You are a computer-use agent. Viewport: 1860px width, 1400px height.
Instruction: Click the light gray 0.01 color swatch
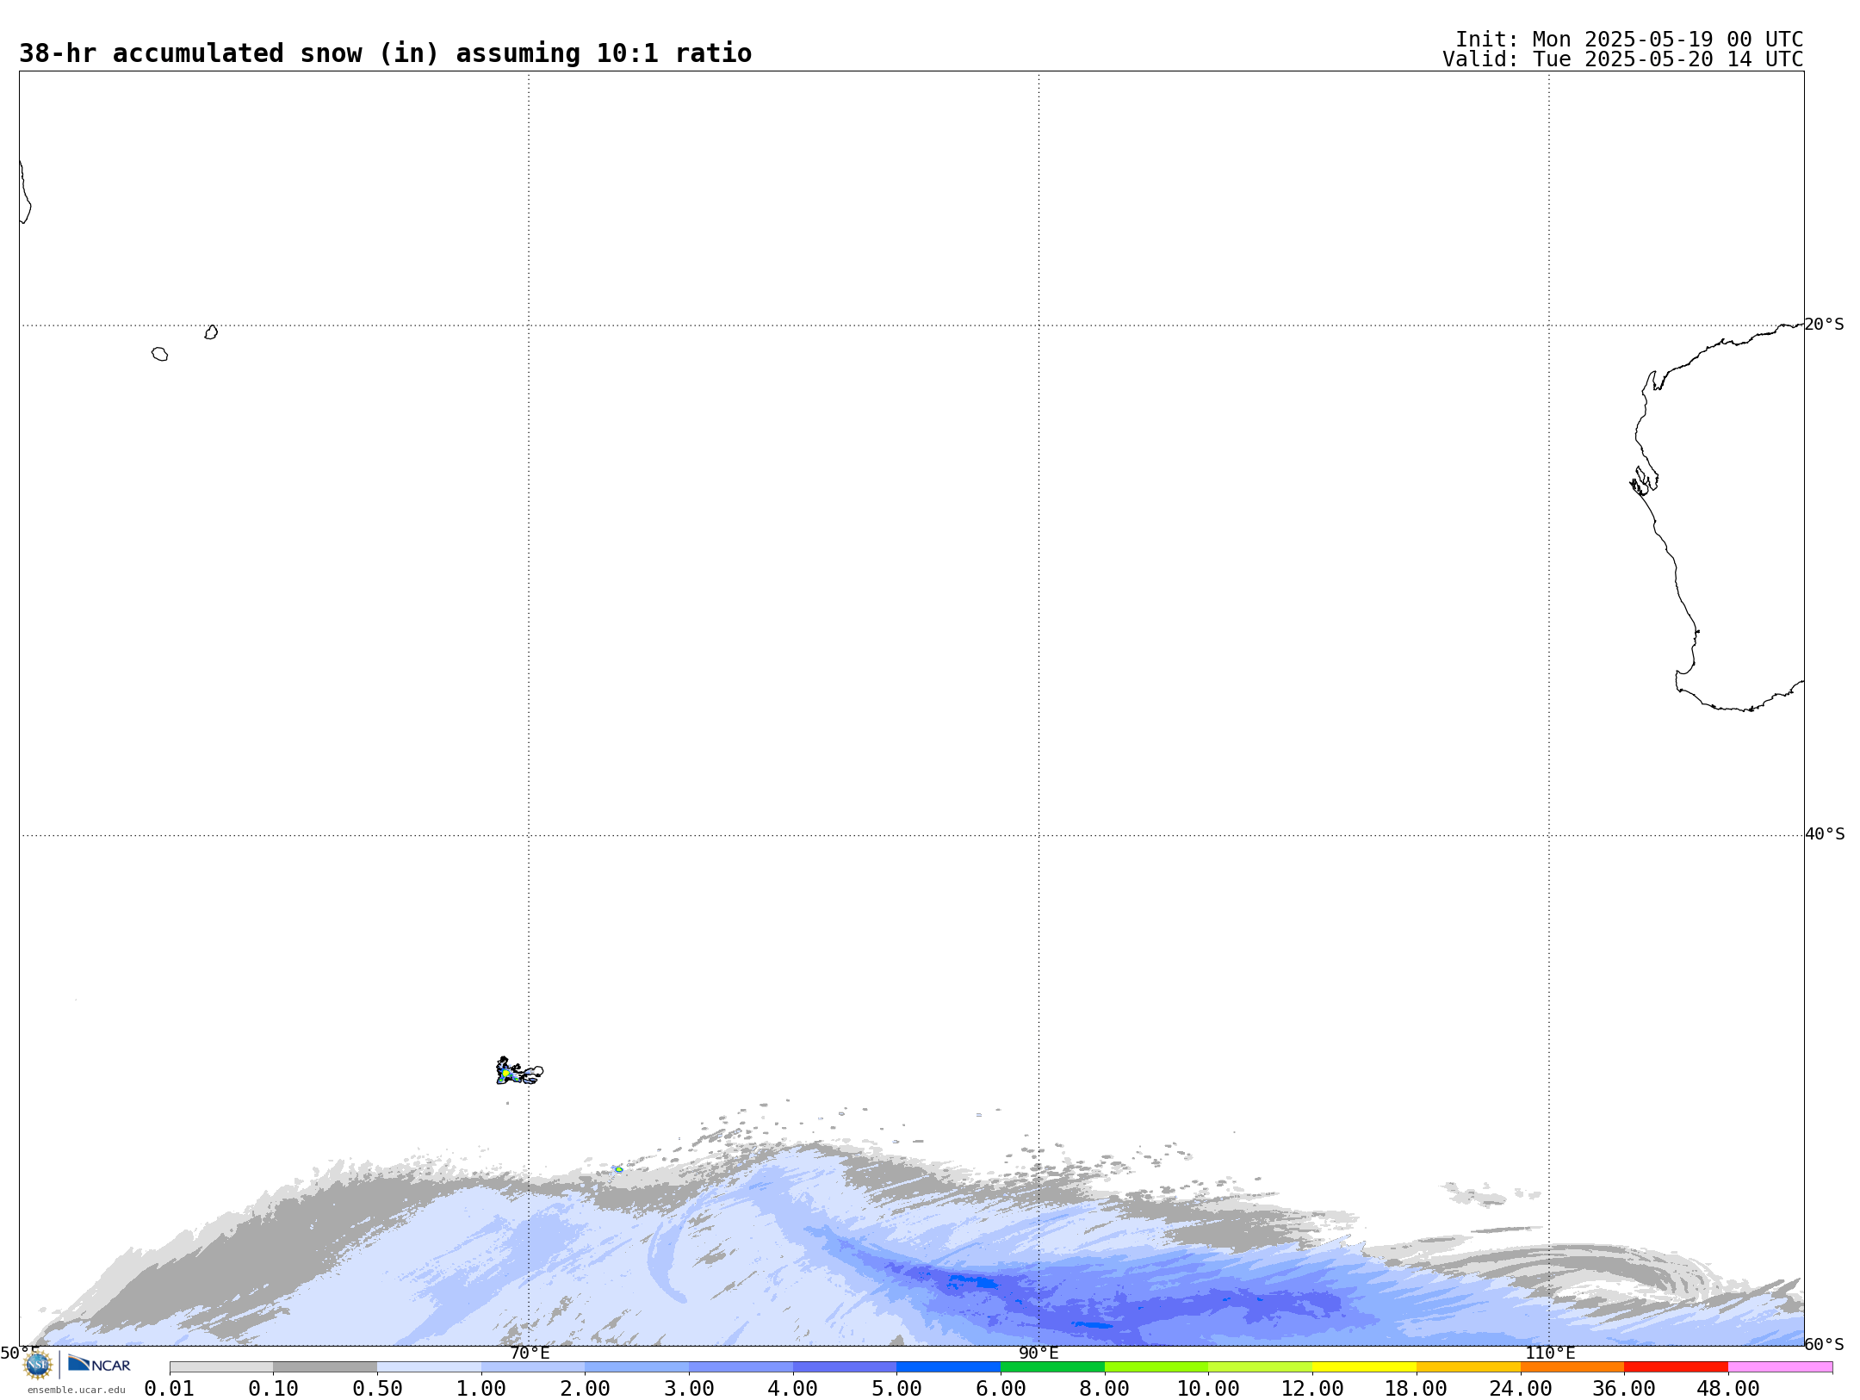pyautogui.click(x=221, y=1367)
